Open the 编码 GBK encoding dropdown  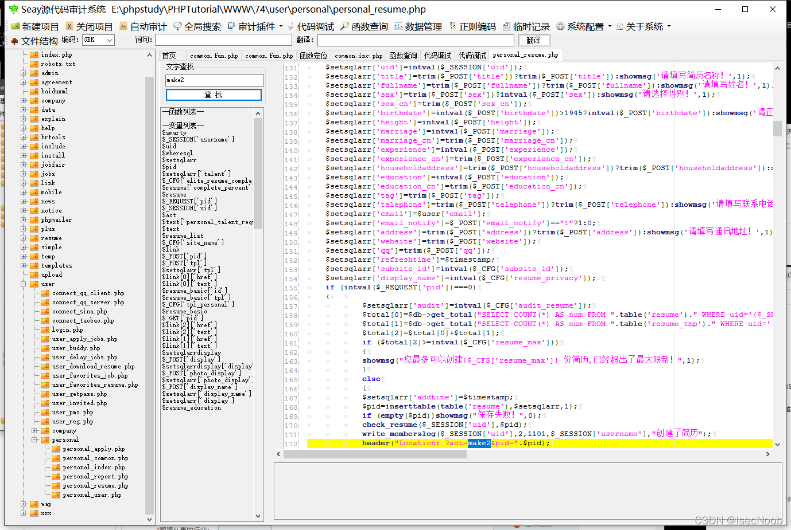[x=98, y=40]
